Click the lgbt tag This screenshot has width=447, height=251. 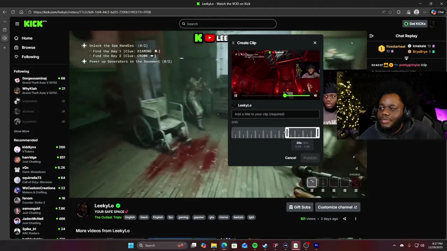251,217
